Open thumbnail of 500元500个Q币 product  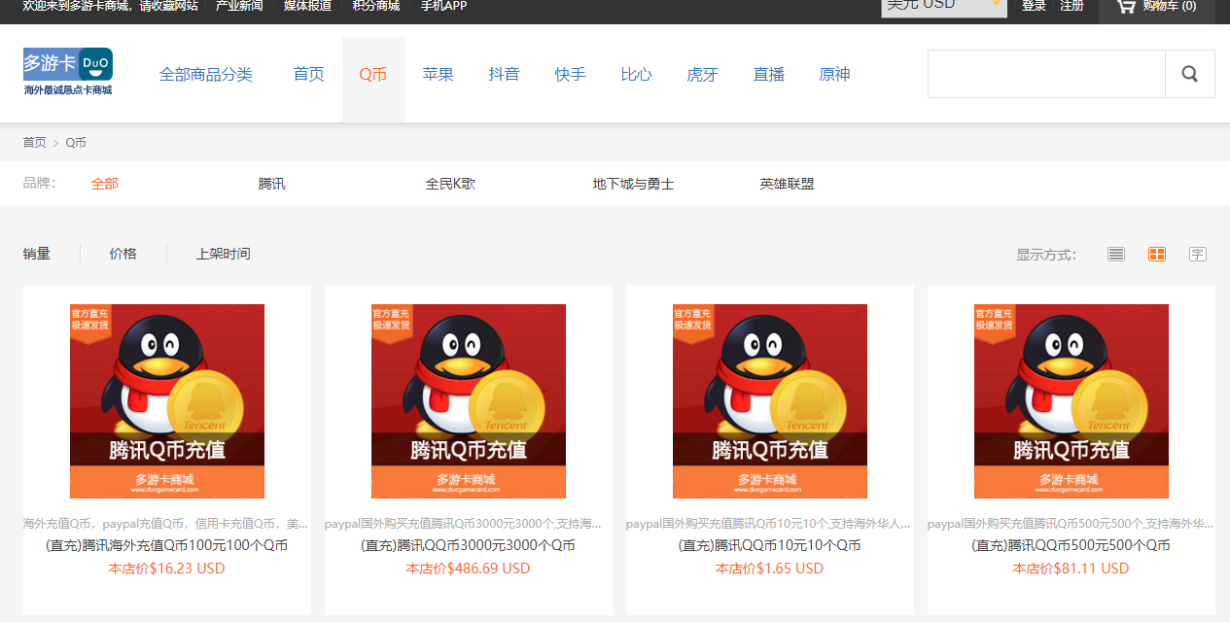click(1072, 401)
